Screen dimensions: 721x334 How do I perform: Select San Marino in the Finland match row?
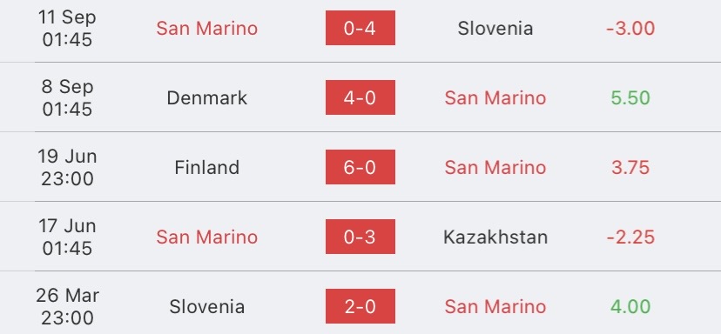(495, 167)
